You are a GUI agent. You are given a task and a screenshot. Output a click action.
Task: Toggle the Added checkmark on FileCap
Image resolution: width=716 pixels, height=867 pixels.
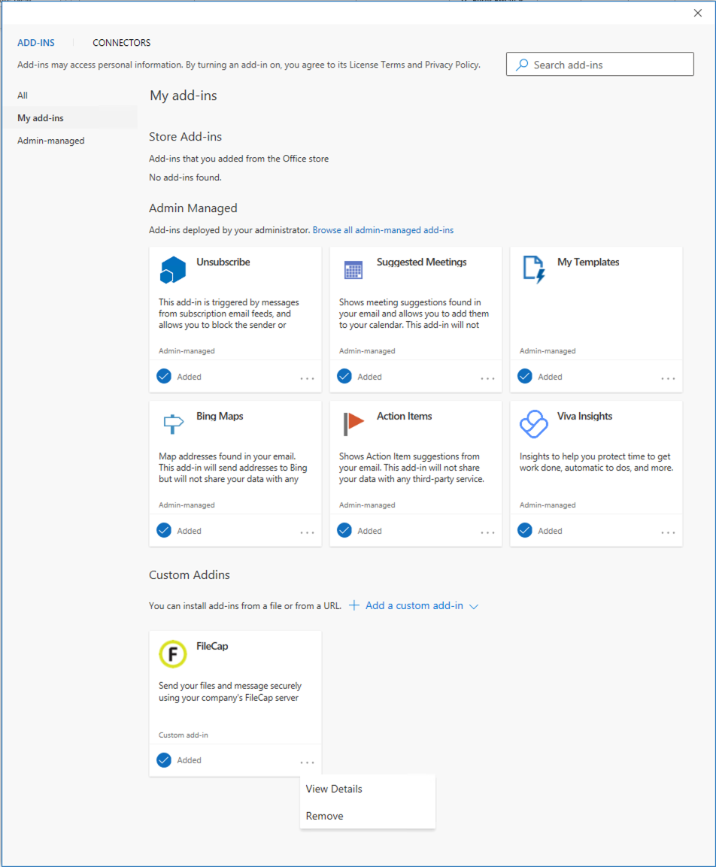pyautogui.click(x=163, y=759)
